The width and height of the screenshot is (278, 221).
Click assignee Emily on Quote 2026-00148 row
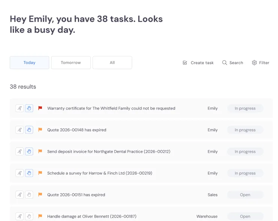[212, 130]
